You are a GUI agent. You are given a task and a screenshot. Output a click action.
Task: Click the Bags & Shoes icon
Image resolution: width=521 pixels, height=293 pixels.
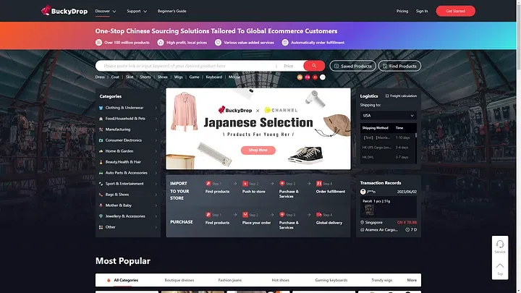[x=101, y=195]
